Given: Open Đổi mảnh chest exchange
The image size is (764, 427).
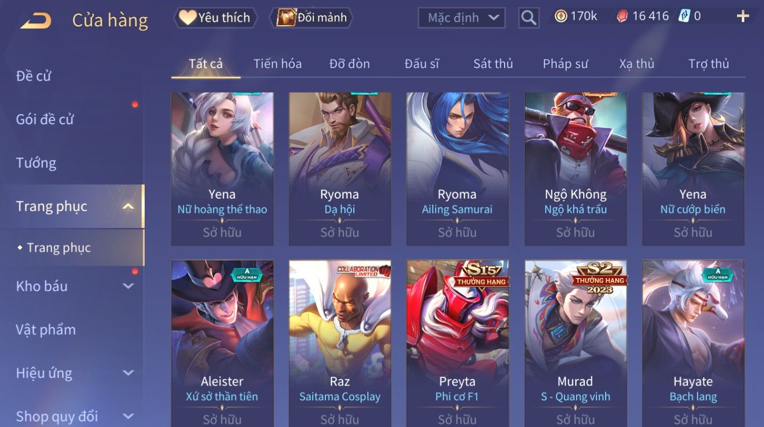Looking at the screenshot, I should pyautogui.click(x=311, y=18).
